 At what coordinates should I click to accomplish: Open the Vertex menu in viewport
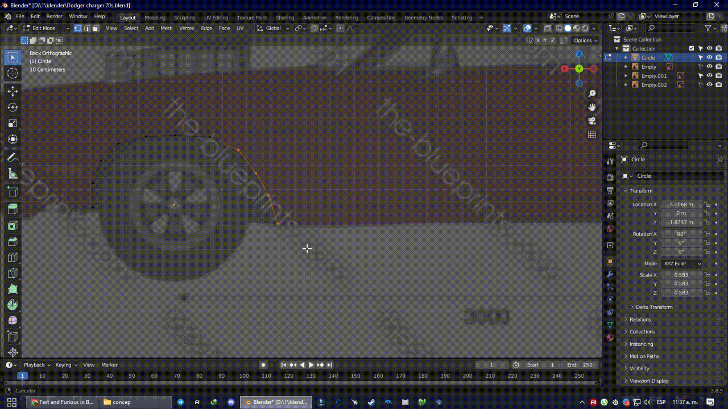[187, 28]
